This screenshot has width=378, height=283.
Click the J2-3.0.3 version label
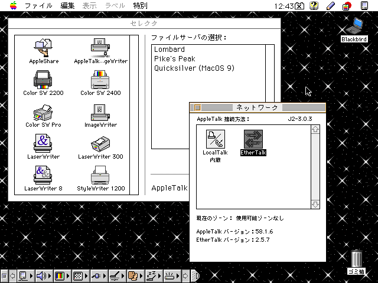tap(300, 119)
